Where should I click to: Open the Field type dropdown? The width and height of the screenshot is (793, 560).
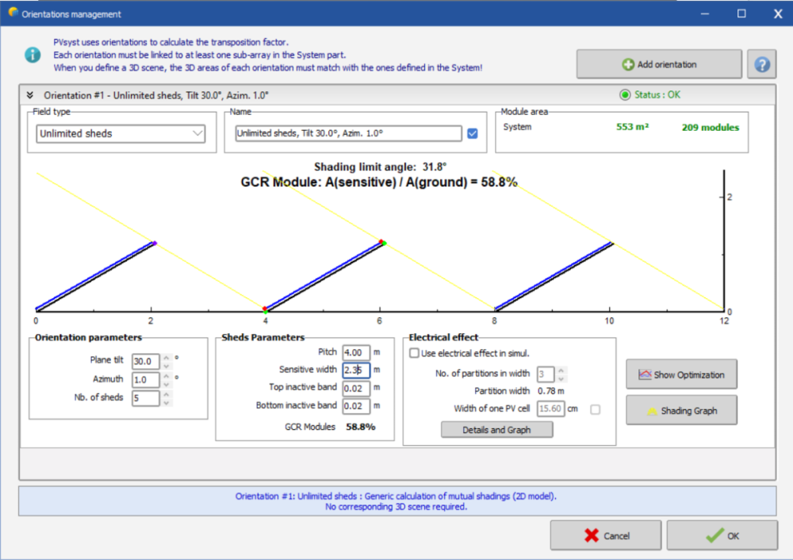121,134
